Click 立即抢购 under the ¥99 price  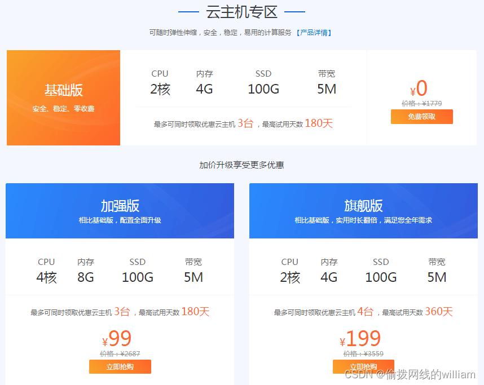[x=120, y=366]
